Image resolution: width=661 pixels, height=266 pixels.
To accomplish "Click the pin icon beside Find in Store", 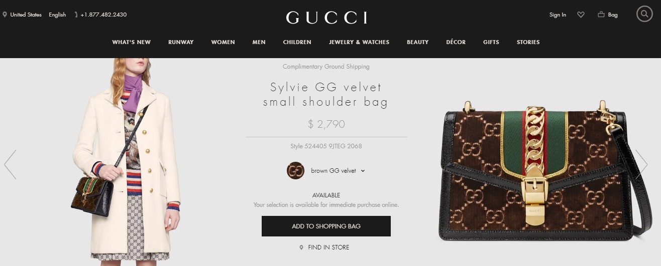I will pos(301,247).
